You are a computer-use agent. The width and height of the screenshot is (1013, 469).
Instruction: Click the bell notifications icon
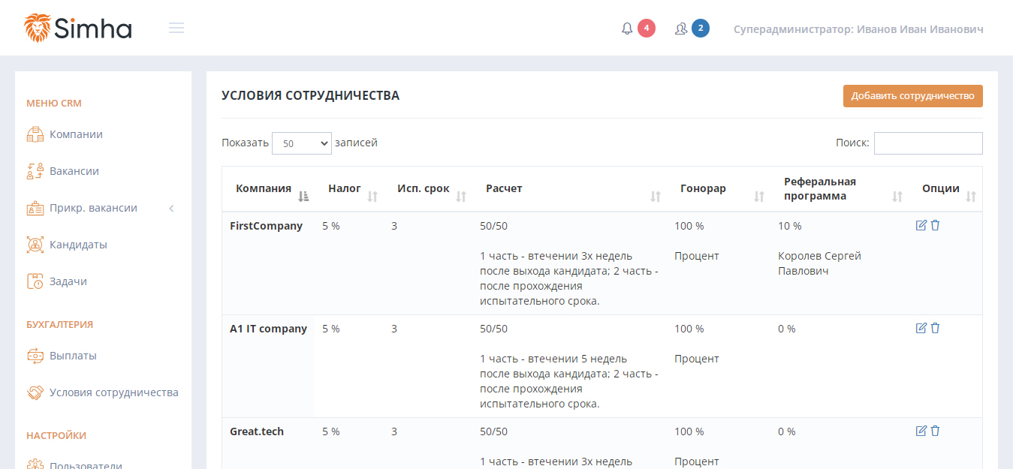627,29
